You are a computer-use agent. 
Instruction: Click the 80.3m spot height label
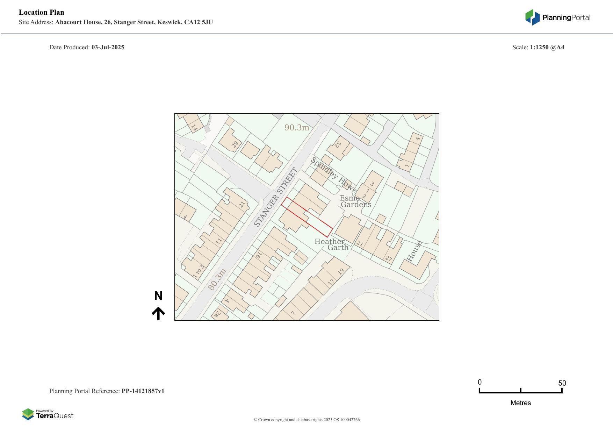pos(217,279)
